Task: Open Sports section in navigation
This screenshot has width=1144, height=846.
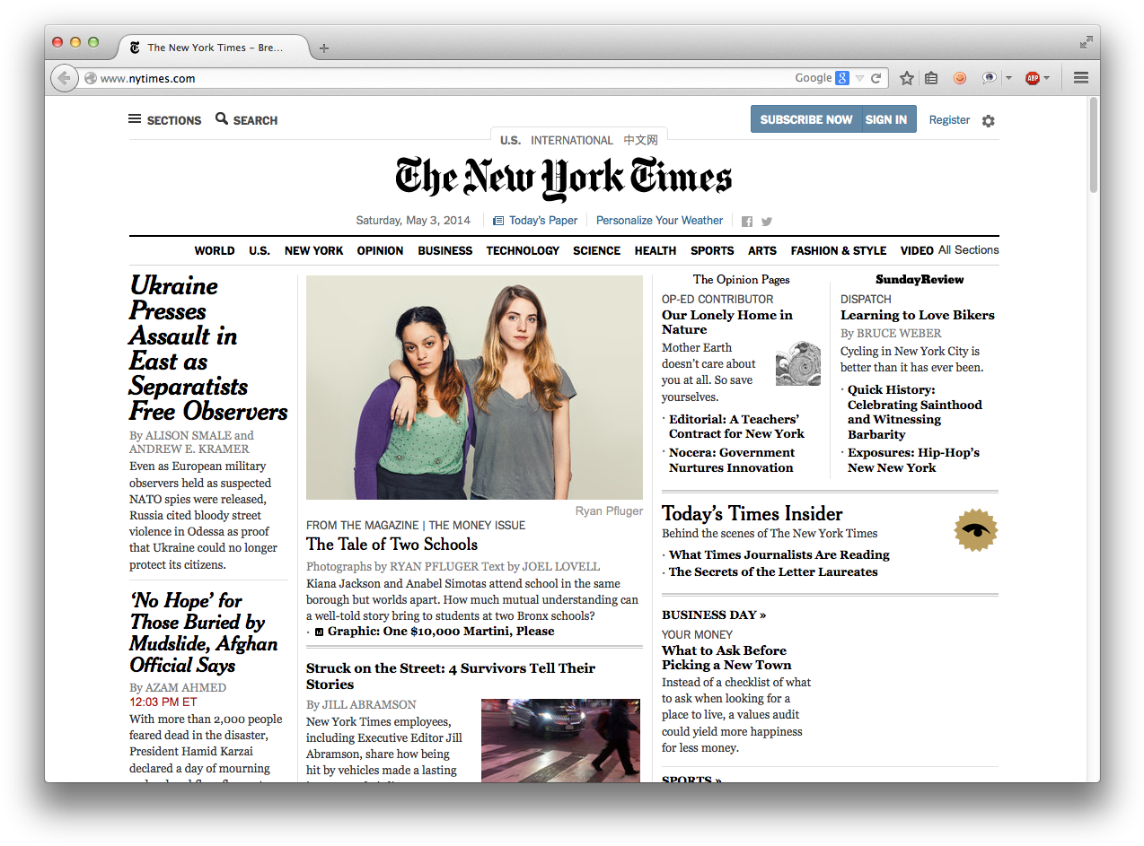Action: point(713,251)
